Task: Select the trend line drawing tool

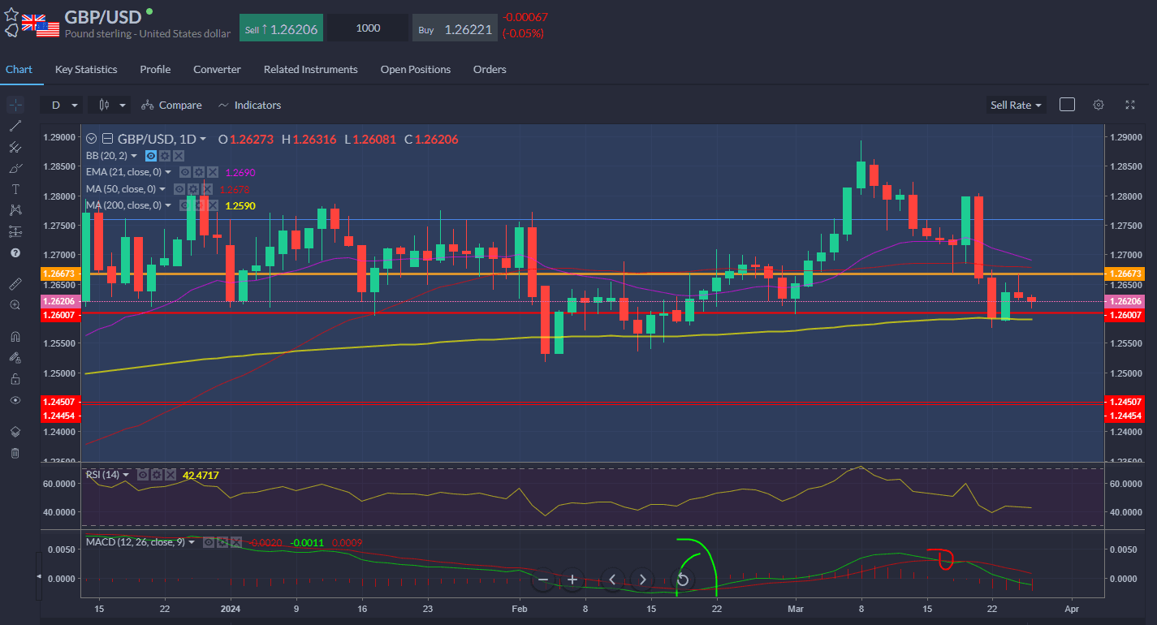Action: click(x=15, y=126)
